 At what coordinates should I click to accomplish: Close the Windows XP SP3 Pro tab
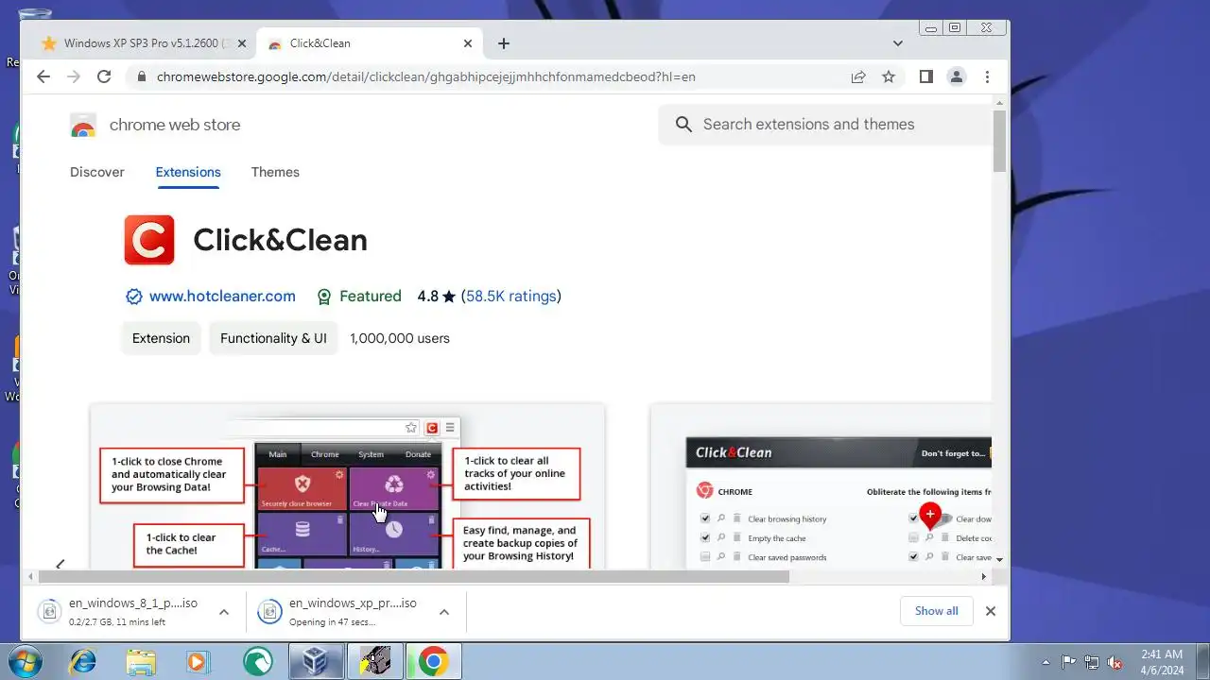point(242,43)
